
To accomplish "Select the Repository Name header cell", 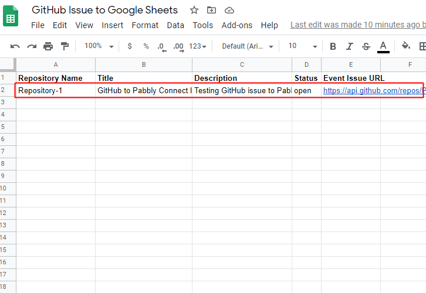I will 56,78.
